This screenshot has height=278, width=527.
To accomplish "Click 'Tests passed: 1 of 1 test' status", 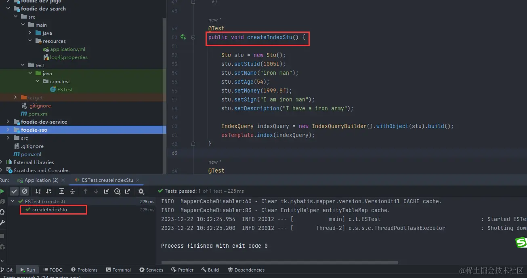I will tap(201, 191).
